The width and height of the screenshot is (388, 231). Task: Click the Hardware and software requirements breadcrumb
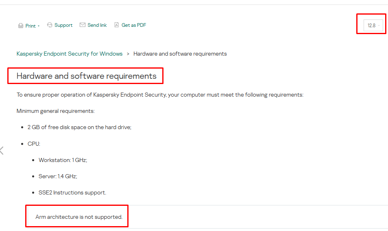180,54
